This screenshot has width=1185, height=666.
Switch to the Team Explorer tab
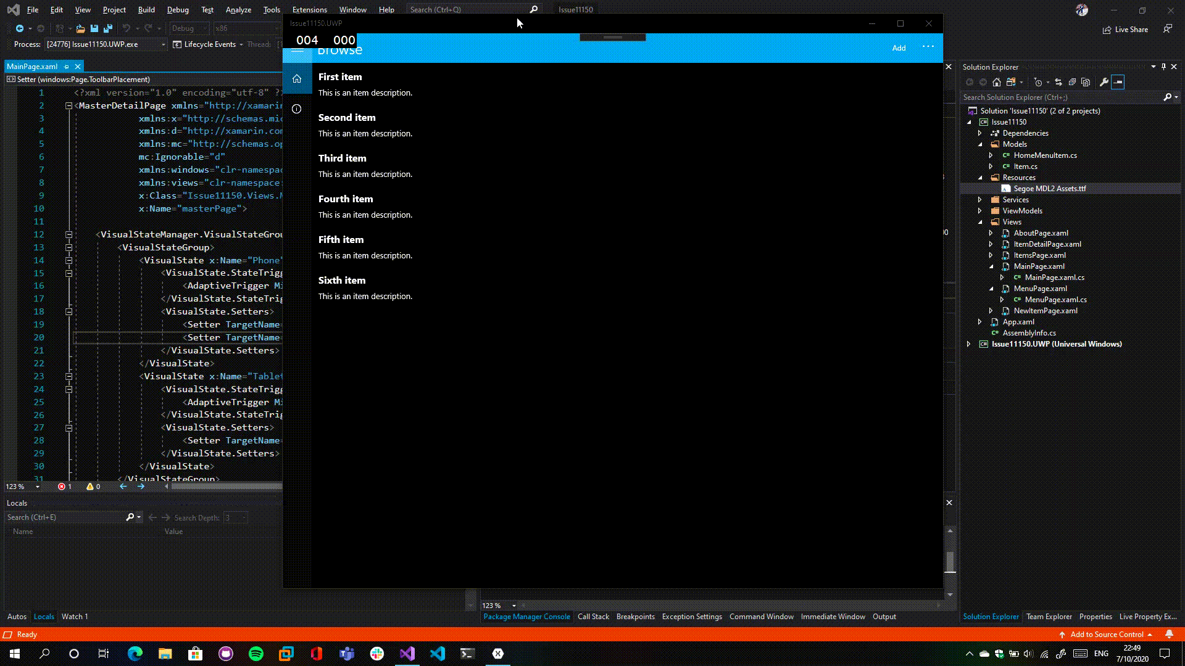1049,617
